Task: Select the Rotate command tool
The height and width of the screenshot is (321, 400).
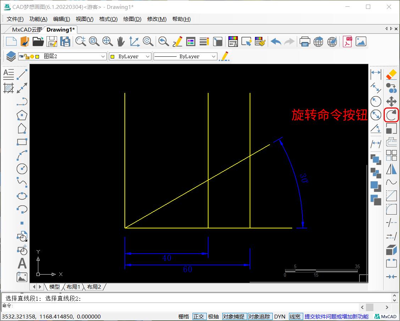Action: click(391, 115)
